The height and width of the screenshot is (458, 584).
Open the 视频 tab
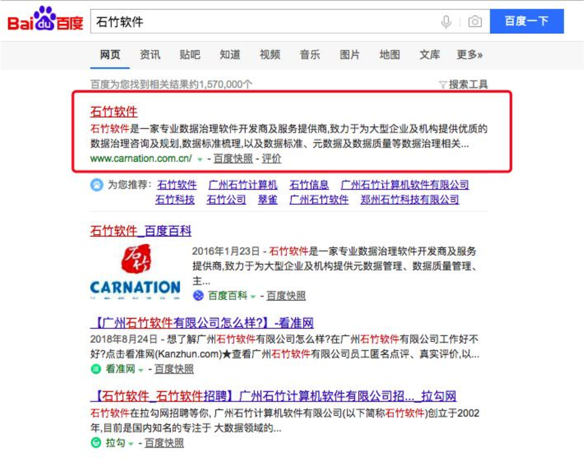coord(270,55)
